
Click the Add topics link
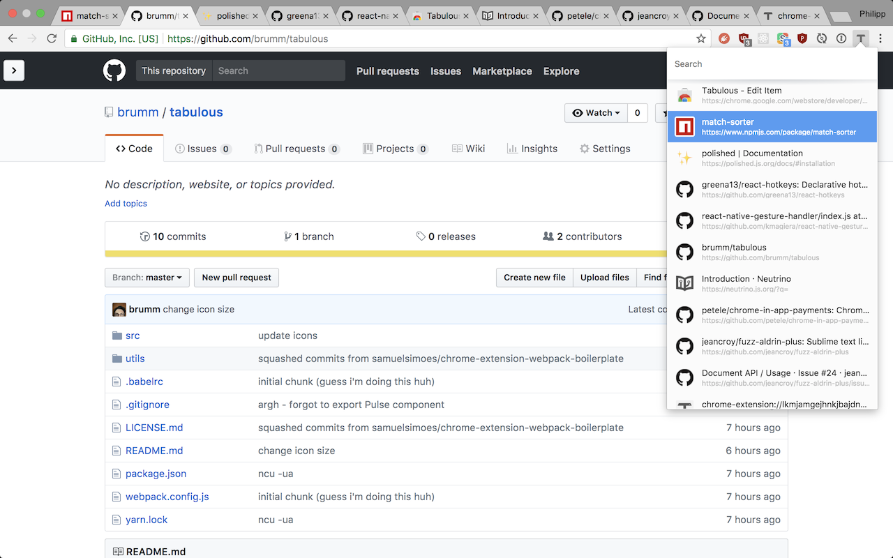point(126,204)
